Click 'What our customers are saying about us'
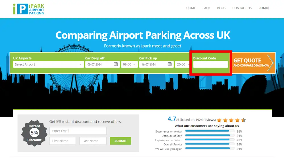The height and width of the screenshot is (165, 284). (x=207, y=126)
